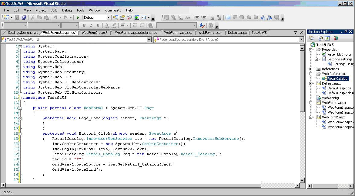355x196 pixels.
Task: Toggle Show All Files in Solution Explorer
Action: coord(320,38)
